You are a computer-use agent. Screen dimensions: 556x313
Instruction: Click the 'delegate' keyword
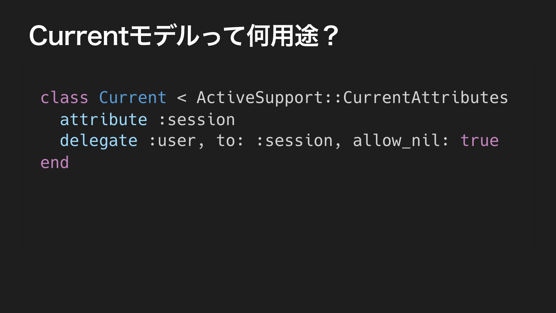98,141
